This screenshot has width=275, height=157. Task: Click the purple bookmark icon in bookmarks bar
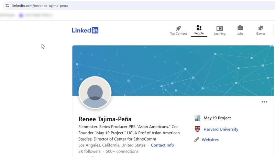[21, 15]
